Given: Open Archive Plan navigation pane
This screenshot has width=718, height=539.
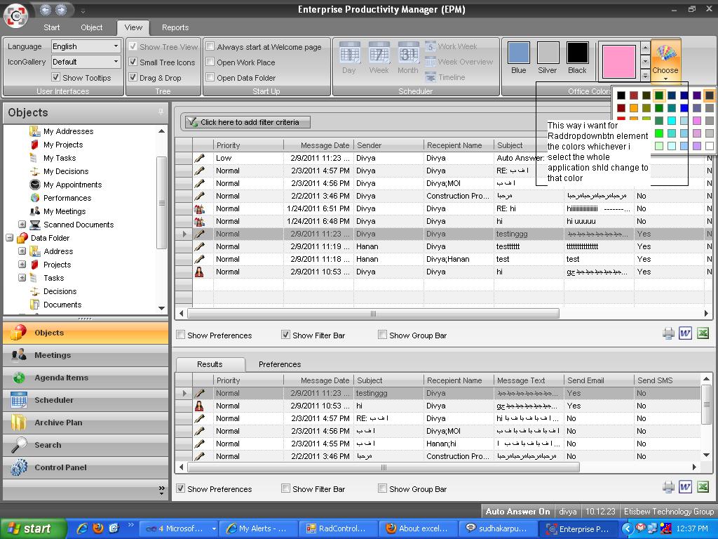Looking at the screenshot, I should [x=86, y=422].
